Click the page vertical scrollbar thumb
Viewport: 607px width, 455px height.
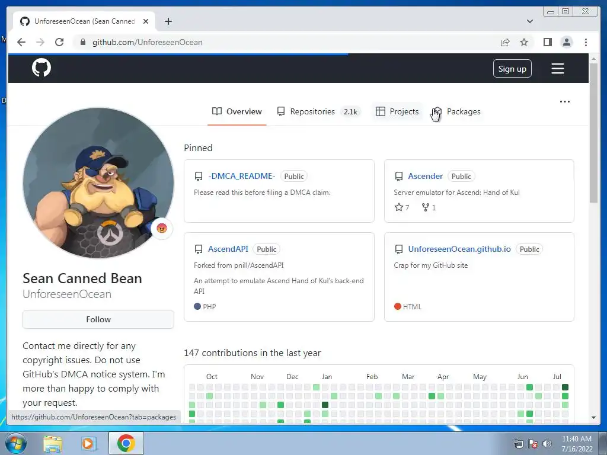[593, 132]
